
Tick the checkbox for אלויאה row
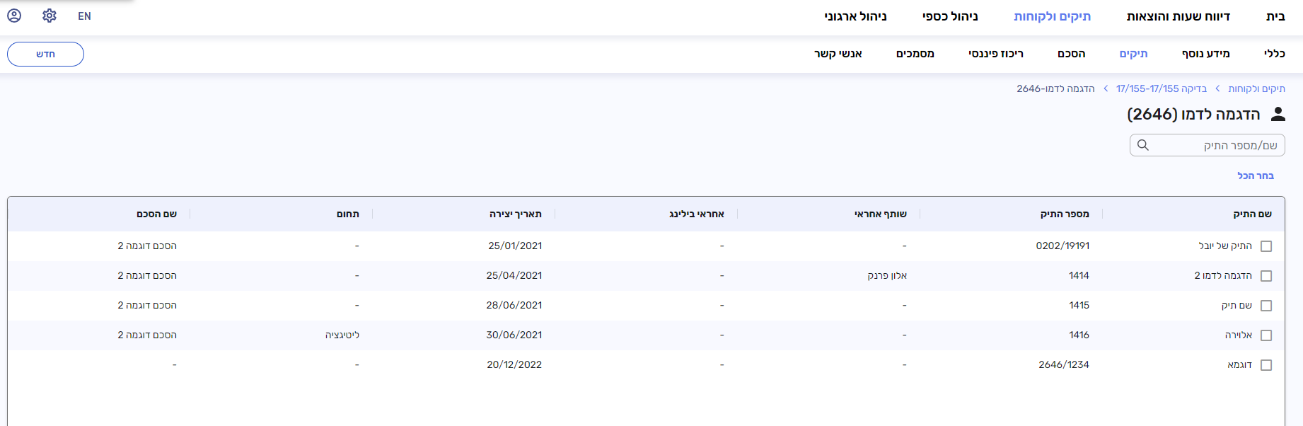pos(1266,335)
